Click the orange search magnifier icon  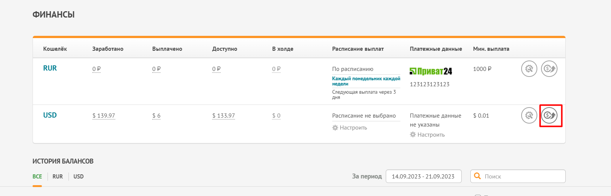click(x=477, y=176)
